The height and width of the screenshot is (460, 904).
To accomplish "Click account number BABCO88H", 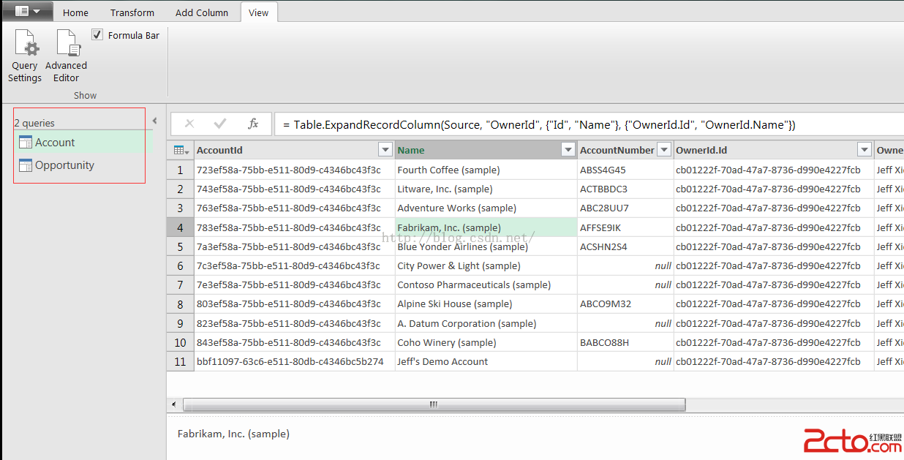I will point(625,342).
